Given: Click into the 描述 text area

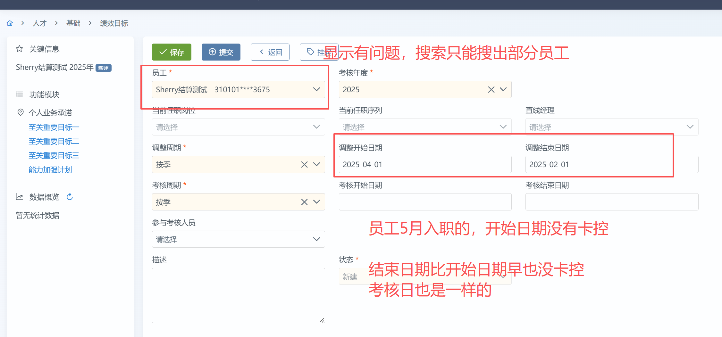Looking at the screenshot, I should (238, 295).
